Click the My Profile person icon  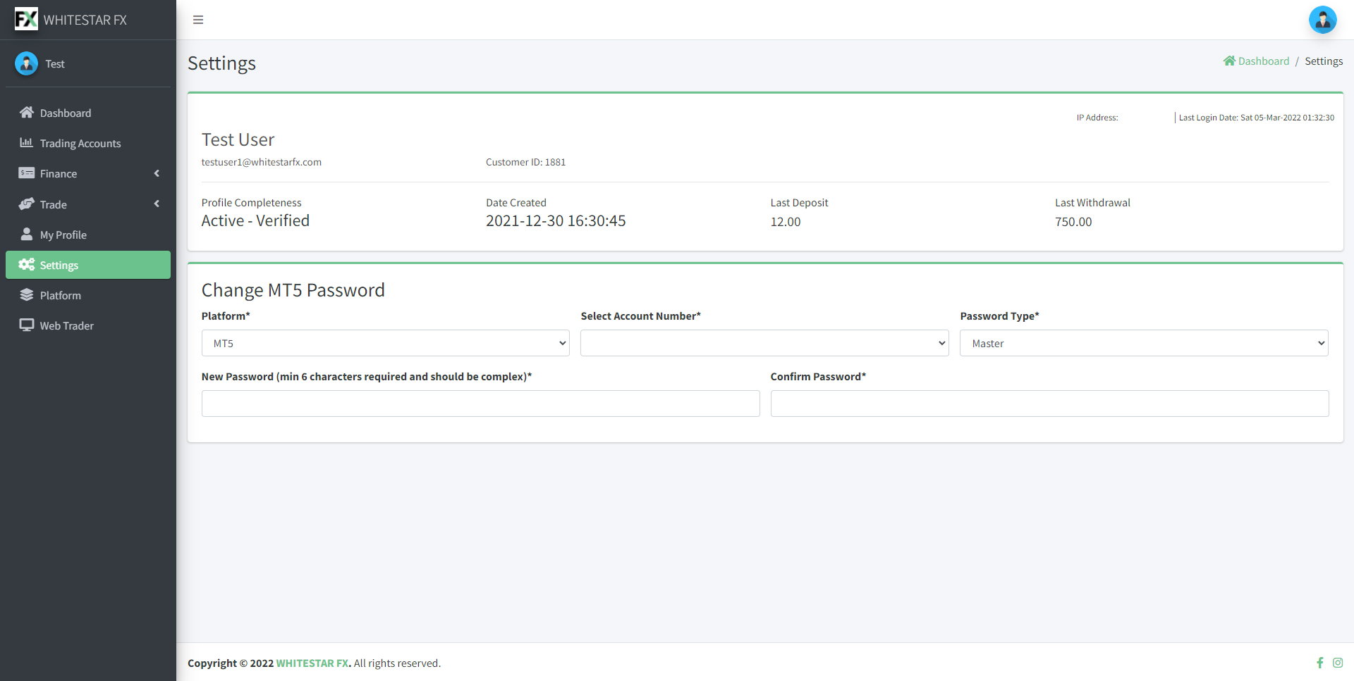(27, 234)
